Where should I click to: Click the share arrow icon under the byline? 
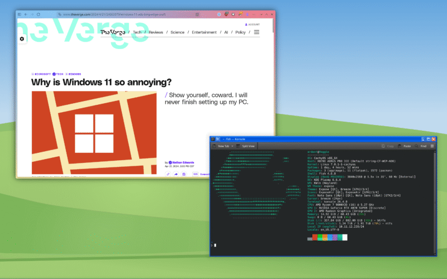click(x=175, y=174)
